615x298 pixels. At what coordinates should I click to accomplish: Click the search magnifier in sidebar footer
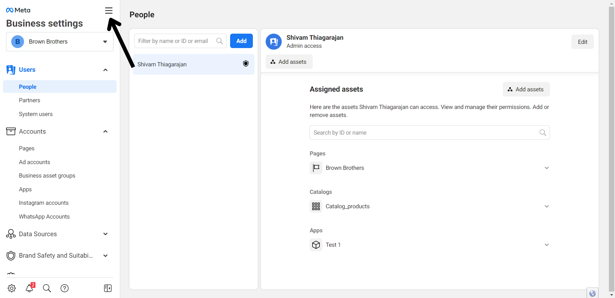[x=47, y=288]
